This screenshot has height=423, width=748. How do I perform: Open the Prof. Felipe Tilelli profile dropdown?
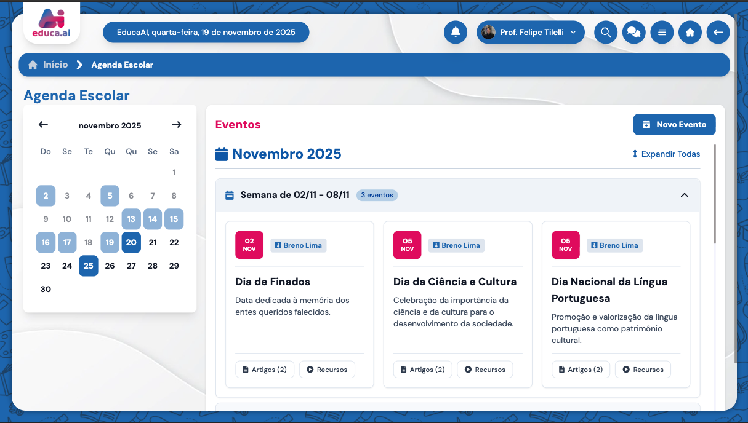[x=530, y=32]
